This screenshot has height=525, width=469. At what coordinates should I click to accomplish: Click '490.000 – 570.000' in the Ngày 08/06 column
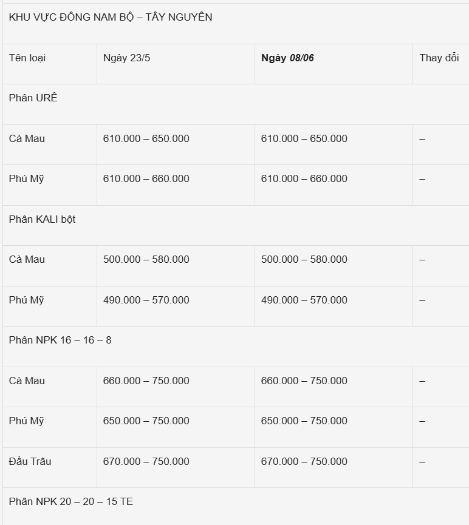304,300
